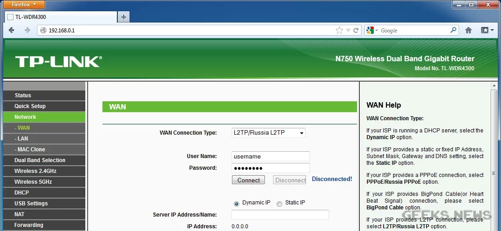Bookmark this page with star icon
Image resolution: width=501 pixels, height=231 pixels.
339,30
